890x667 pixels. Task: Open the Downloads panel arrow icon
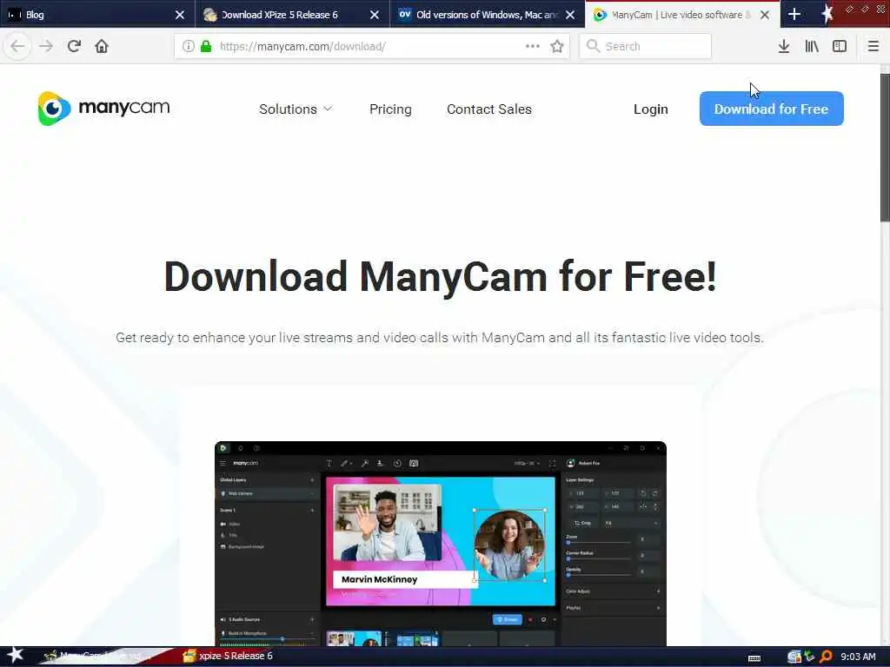point(784,46)
